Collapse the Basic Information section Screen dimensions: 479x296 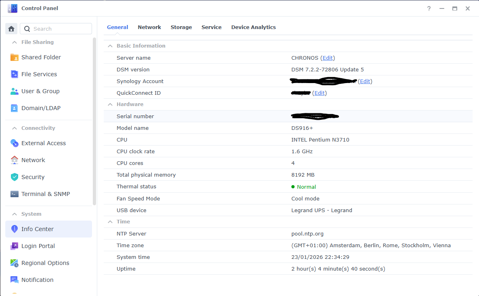pyautogui.click(x=110, y=46)
